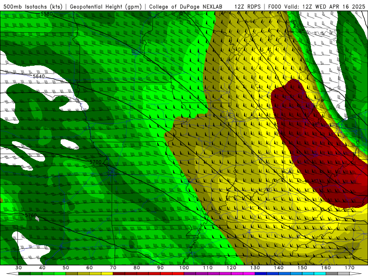This screenshot has width=368, height=276.
Task: Click the 5760 height contour label
Action: pyautogui.click(x=31, y=215)
